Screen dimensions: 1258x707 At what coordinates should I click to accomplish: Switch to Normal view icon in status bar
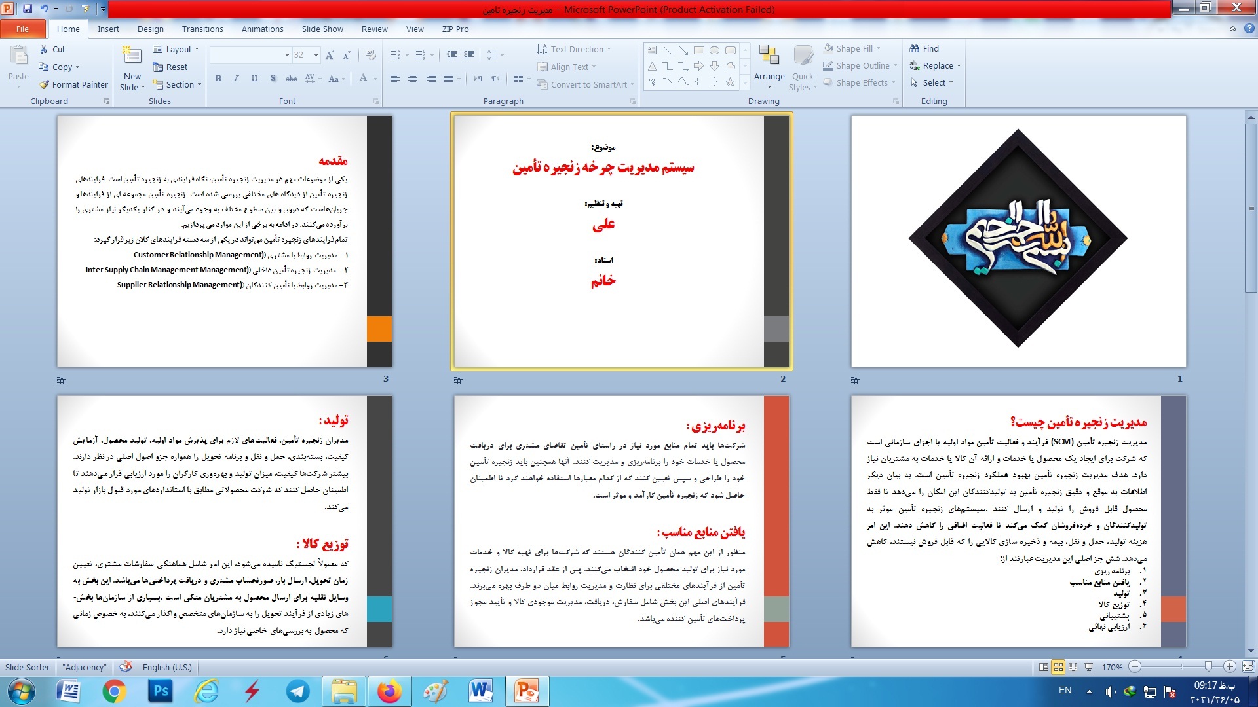tap(1044, 667)
